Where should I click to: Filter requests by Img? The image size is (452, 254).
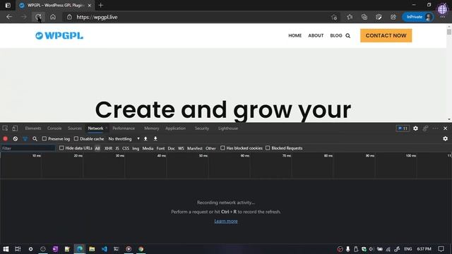coord(136,148)
